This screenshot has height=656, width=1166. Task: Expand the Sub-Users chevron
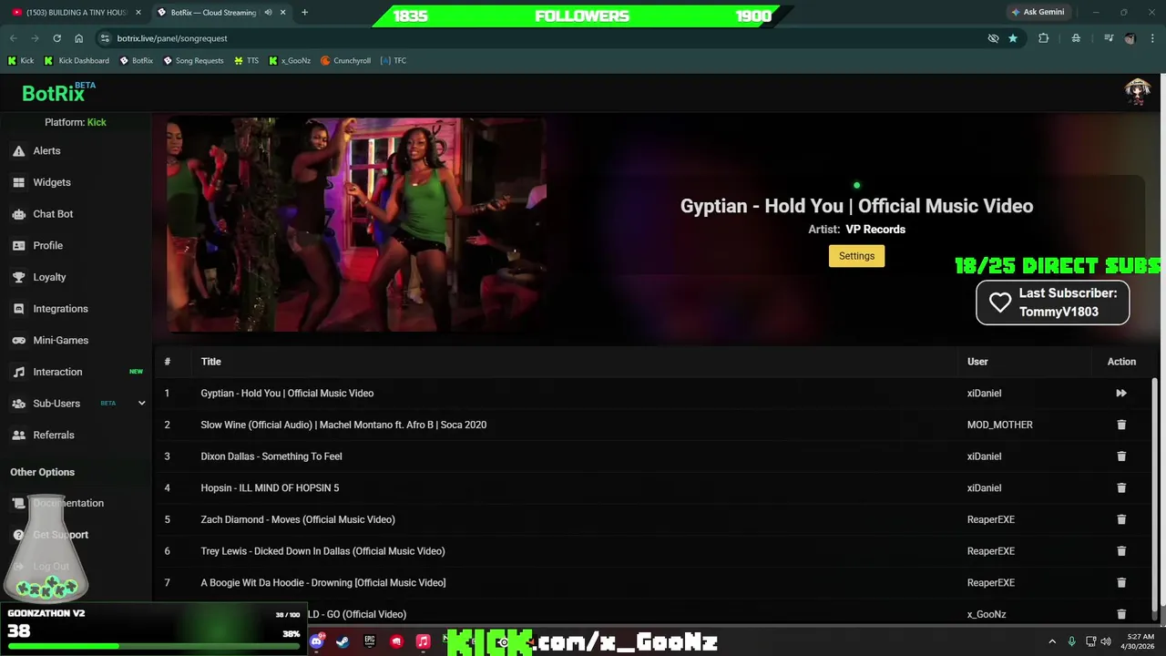click(141, 404)
